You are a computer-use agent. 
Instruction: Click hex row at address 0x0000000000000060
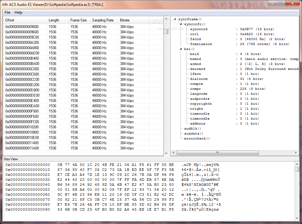pos(113,194)
